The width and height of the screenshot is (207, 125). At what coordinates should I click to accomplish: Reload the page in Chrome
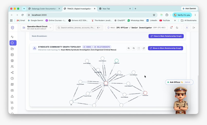tap(22, 15)
